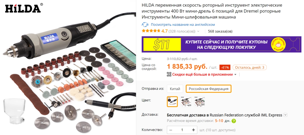This screenshot has width=304, height=135.
Task: Expand the app discounts dropdown arrow
Action: tap(235, 74)
